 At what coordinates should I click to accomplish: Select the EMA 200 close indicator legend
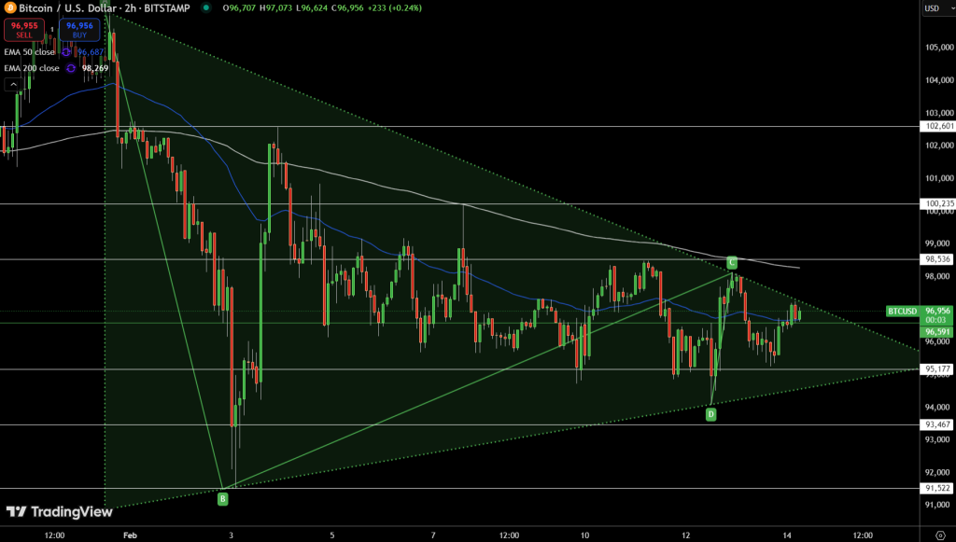[x=32, y=68]
